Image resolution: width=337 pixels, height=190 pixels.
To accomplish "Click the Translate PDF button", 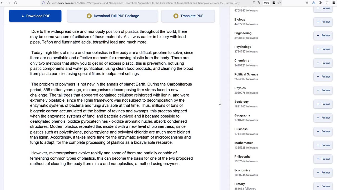I will tap(188, 16).
